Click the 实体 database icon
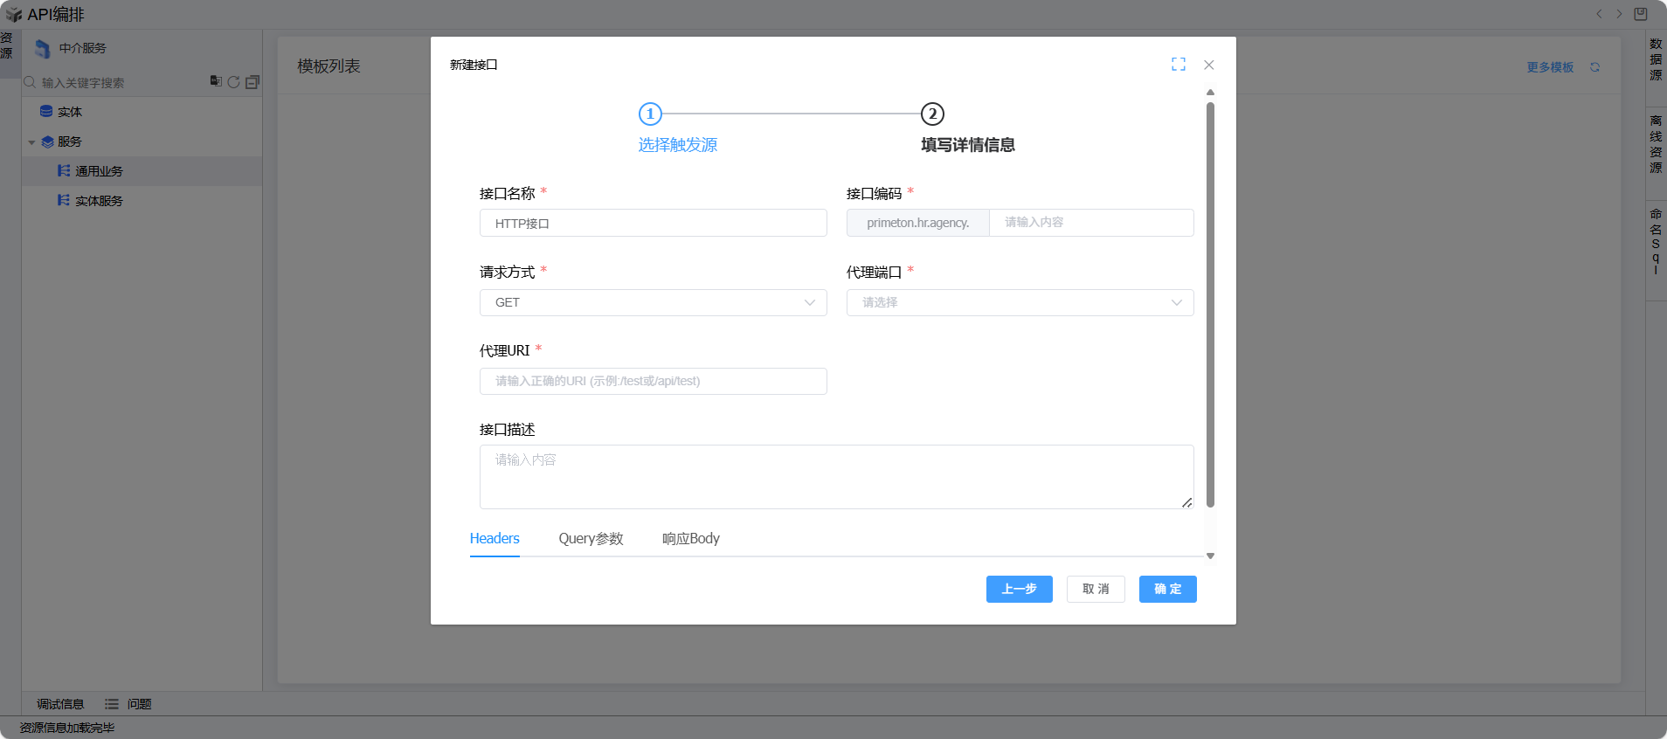The width and height of the screenshot is (1667, 739). (x=46, y=112)
